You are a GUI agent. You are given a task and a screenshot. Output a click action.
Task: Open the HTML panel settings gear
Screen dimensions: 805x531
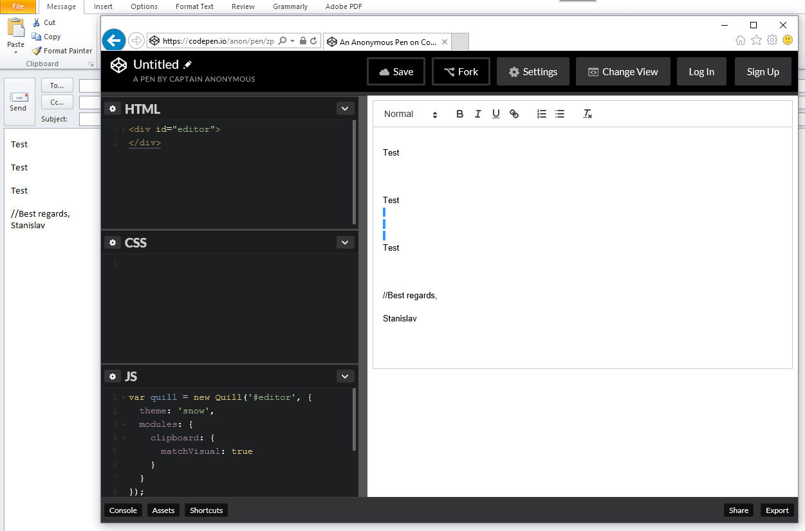point(113,108)
